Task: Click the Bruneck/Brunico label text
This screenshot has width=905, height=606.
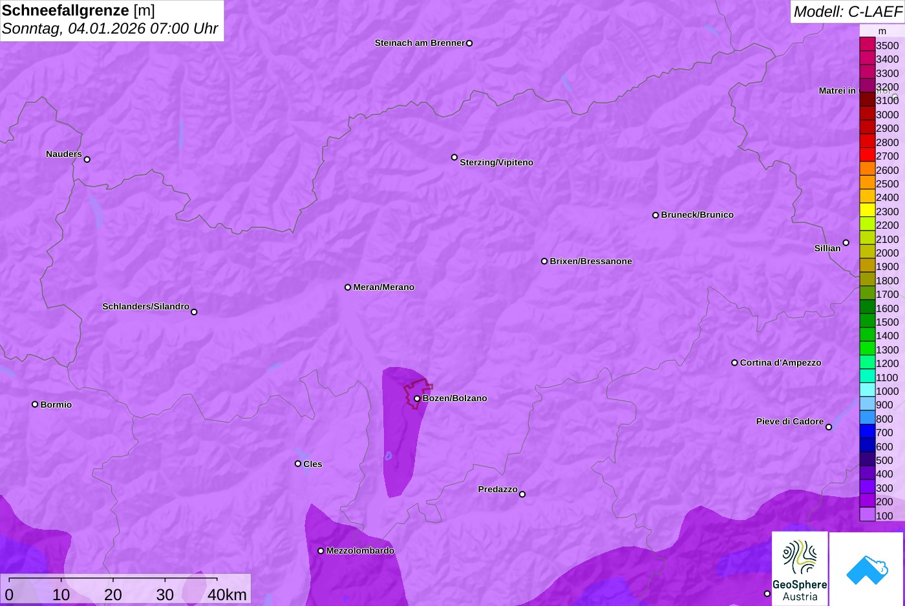Action: pos(697,214)
